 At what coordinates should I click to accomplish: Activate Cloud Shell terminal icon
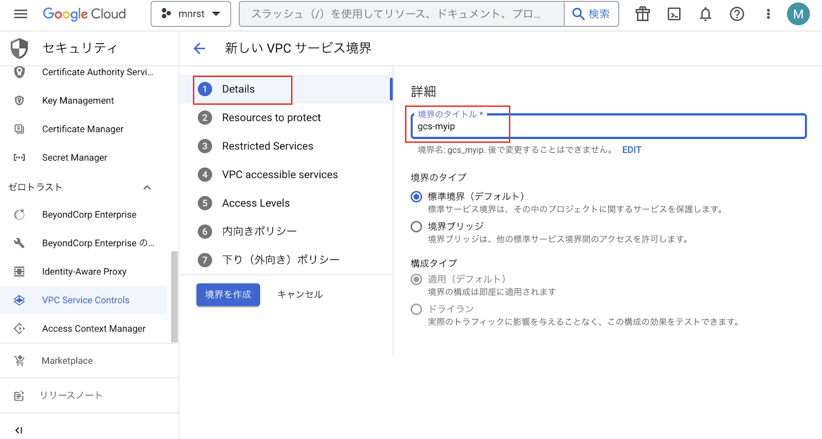(x=674, y=14)
